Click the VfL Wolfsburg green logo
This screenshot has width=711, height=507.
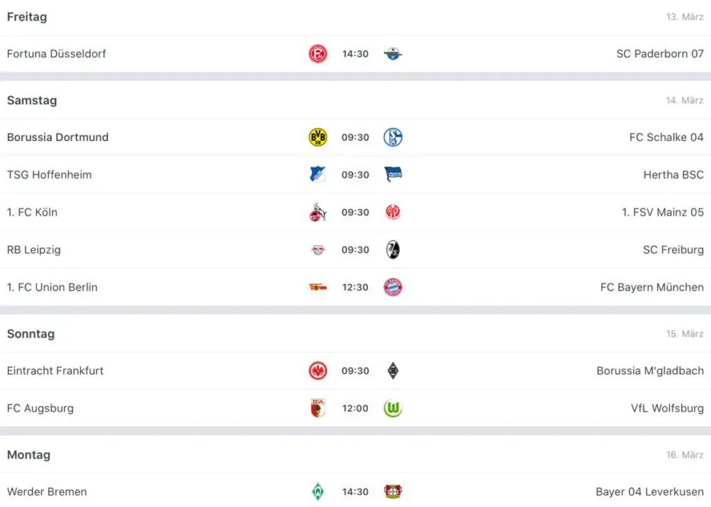tap(393, 408)
